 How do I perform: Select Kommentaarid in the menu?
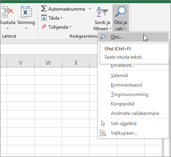click(133, 85)
